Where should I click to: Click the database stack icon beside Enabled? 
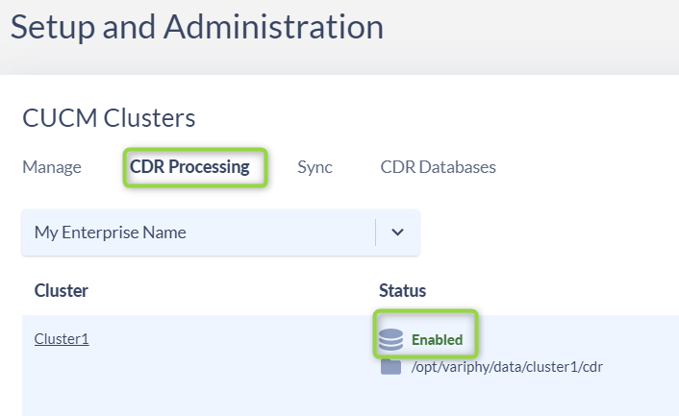pyautogui.click(x=390, y=339)
